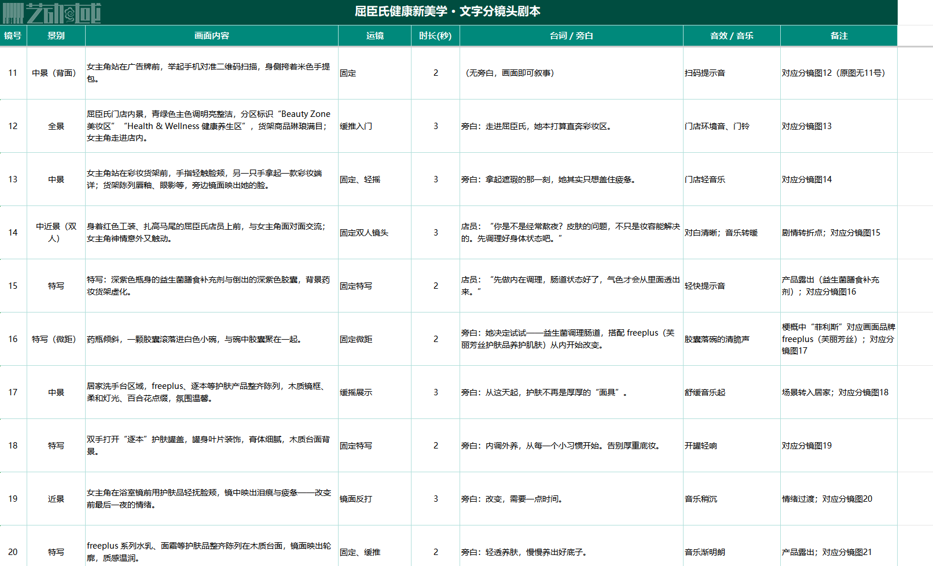
Task: Select shot number cell 19
Action: pyautogui.click(x=13, y=499)
